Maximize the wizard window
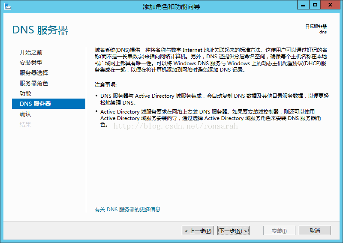Screen dimensions: 343x243 click(x=315, y=5)
